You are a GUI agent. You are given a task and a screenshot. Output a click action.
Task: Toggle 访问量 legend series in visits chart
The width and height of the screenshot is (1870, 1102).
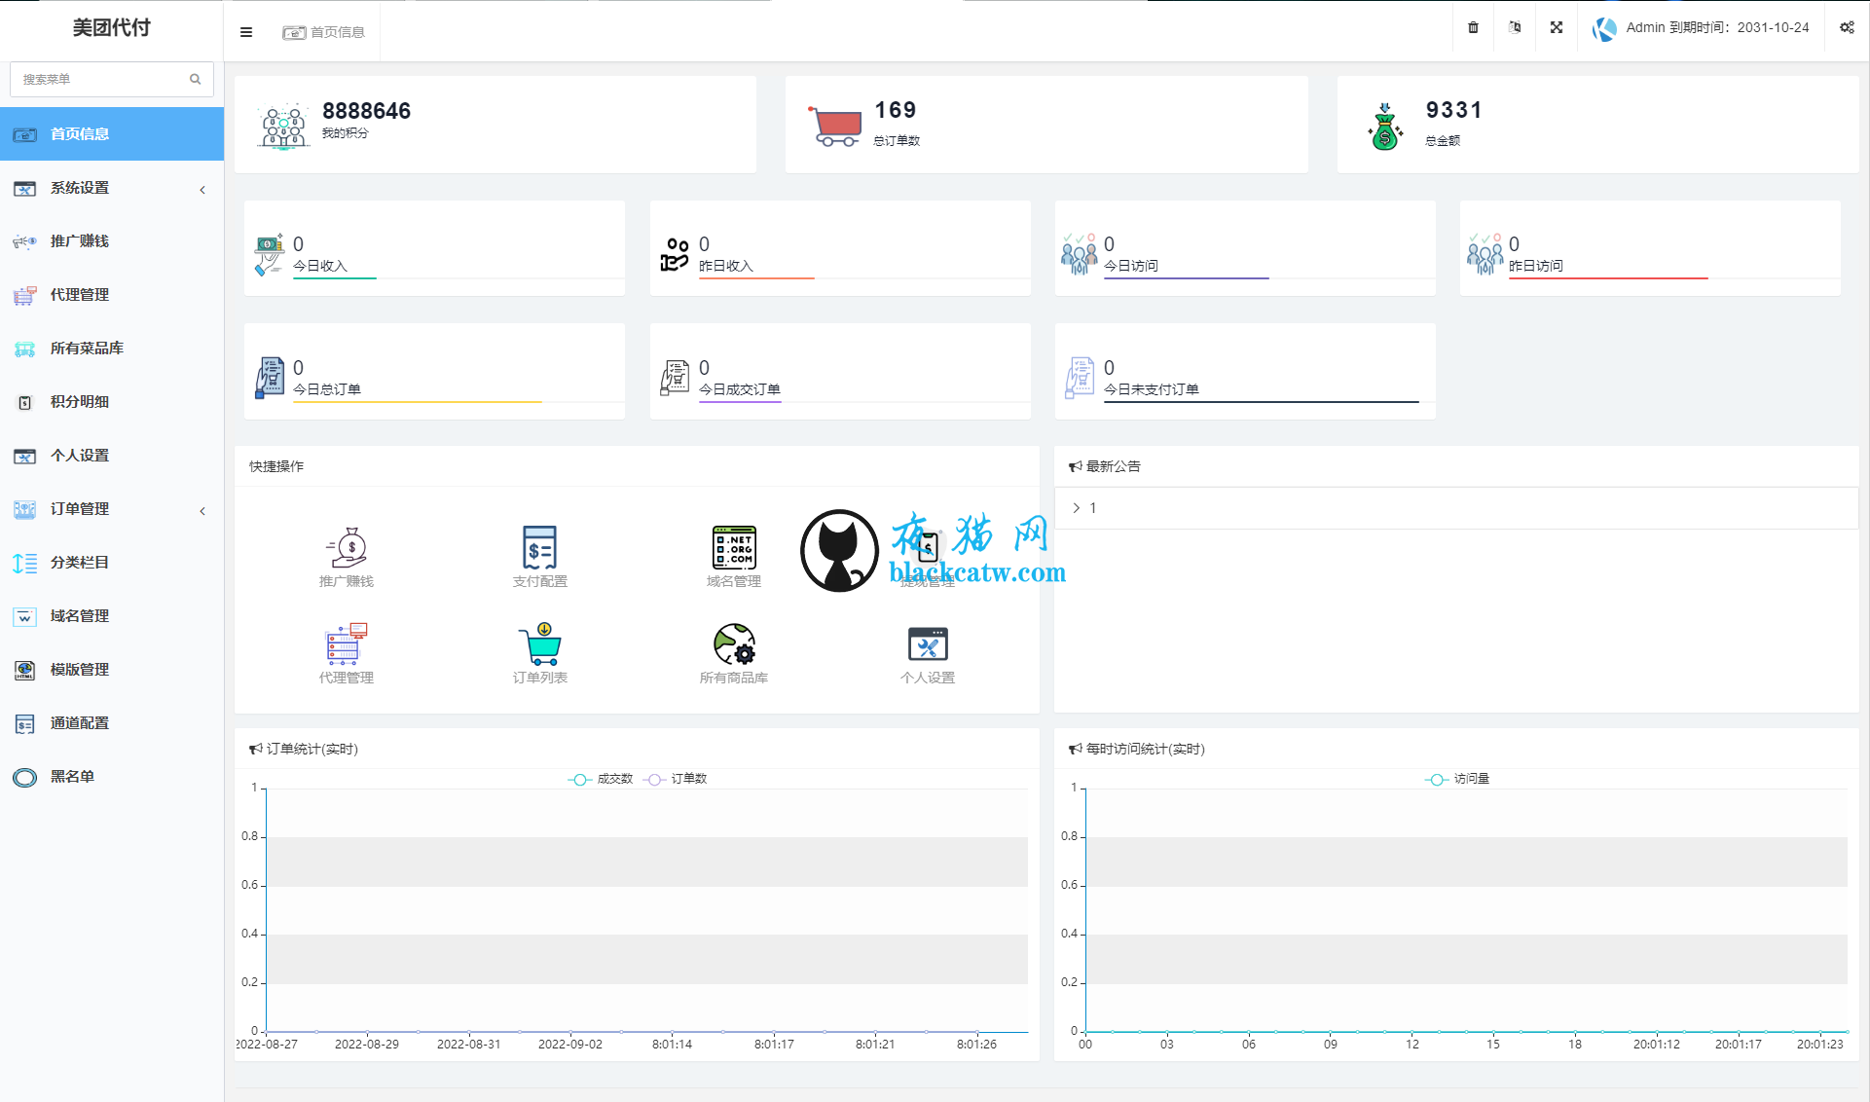1457,779
